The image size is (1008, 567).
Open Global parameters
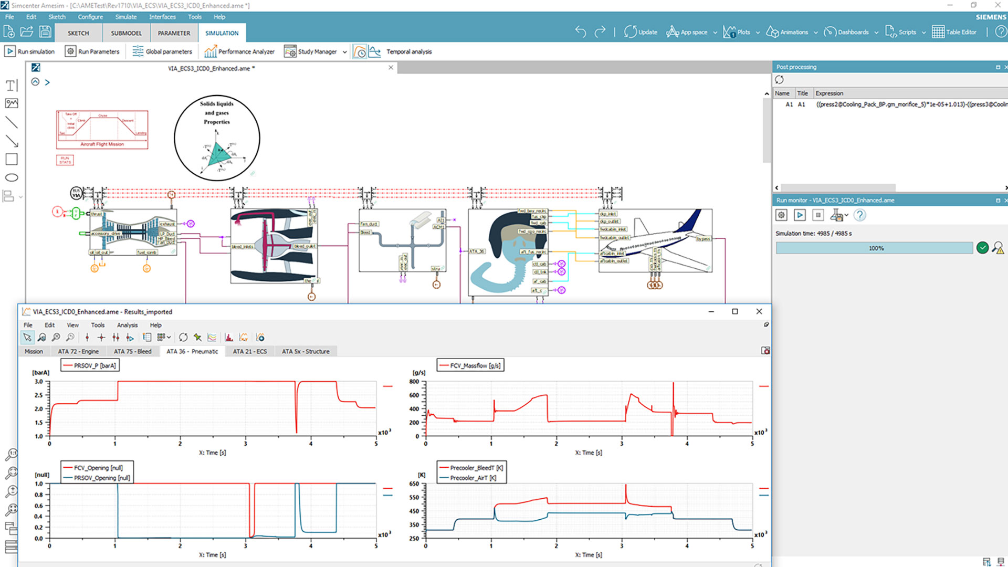[x=162, y=51]
